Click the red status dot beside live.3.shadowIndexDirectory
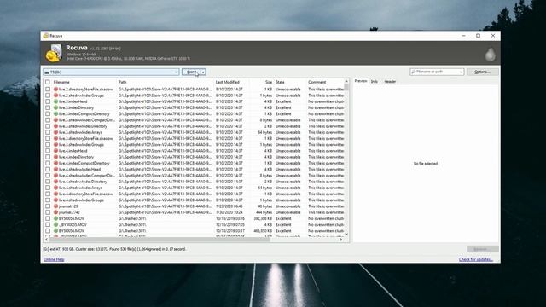Image resolution: width=546 pixels, height=307 pixels. pos(55,126)
